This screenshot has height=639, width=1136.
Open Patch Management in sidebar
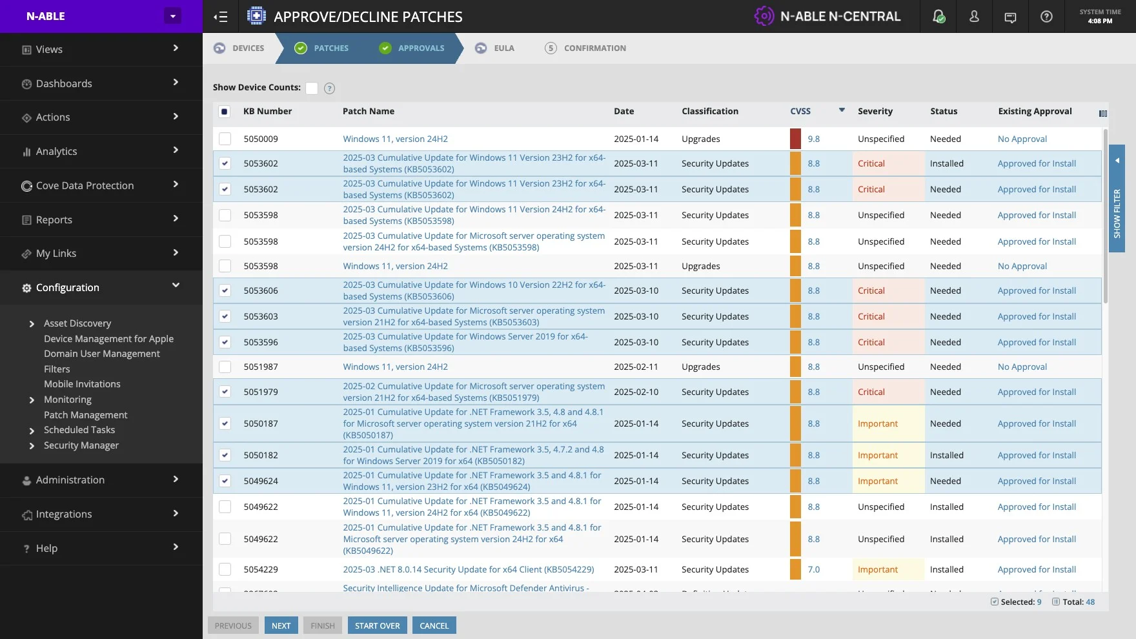coord(85,415)
